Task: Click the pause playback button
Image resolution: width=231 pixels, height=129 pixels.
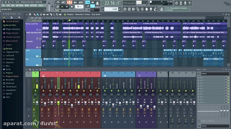Action: point(62,7)
